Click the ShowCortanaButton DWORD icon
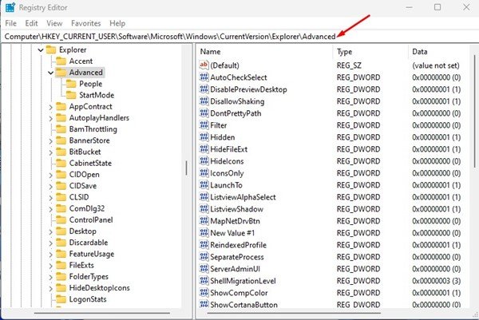Screen dimensions: 479x320 coord(204,304)
